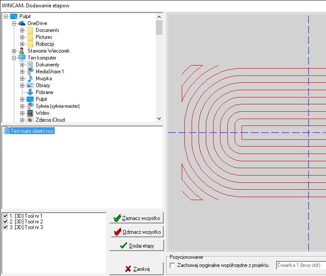Screen dimensions: 326x276
Task: Click the MediaShare:1 media icon
Action: click(x=30, y=72)
